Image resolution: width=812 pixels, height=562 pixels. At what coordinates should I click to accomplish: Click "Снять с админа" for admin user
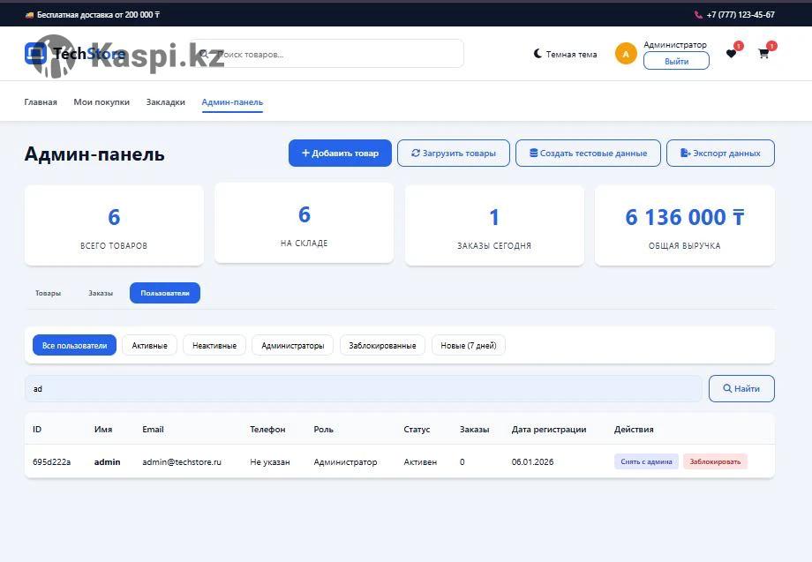pos(646,461)
